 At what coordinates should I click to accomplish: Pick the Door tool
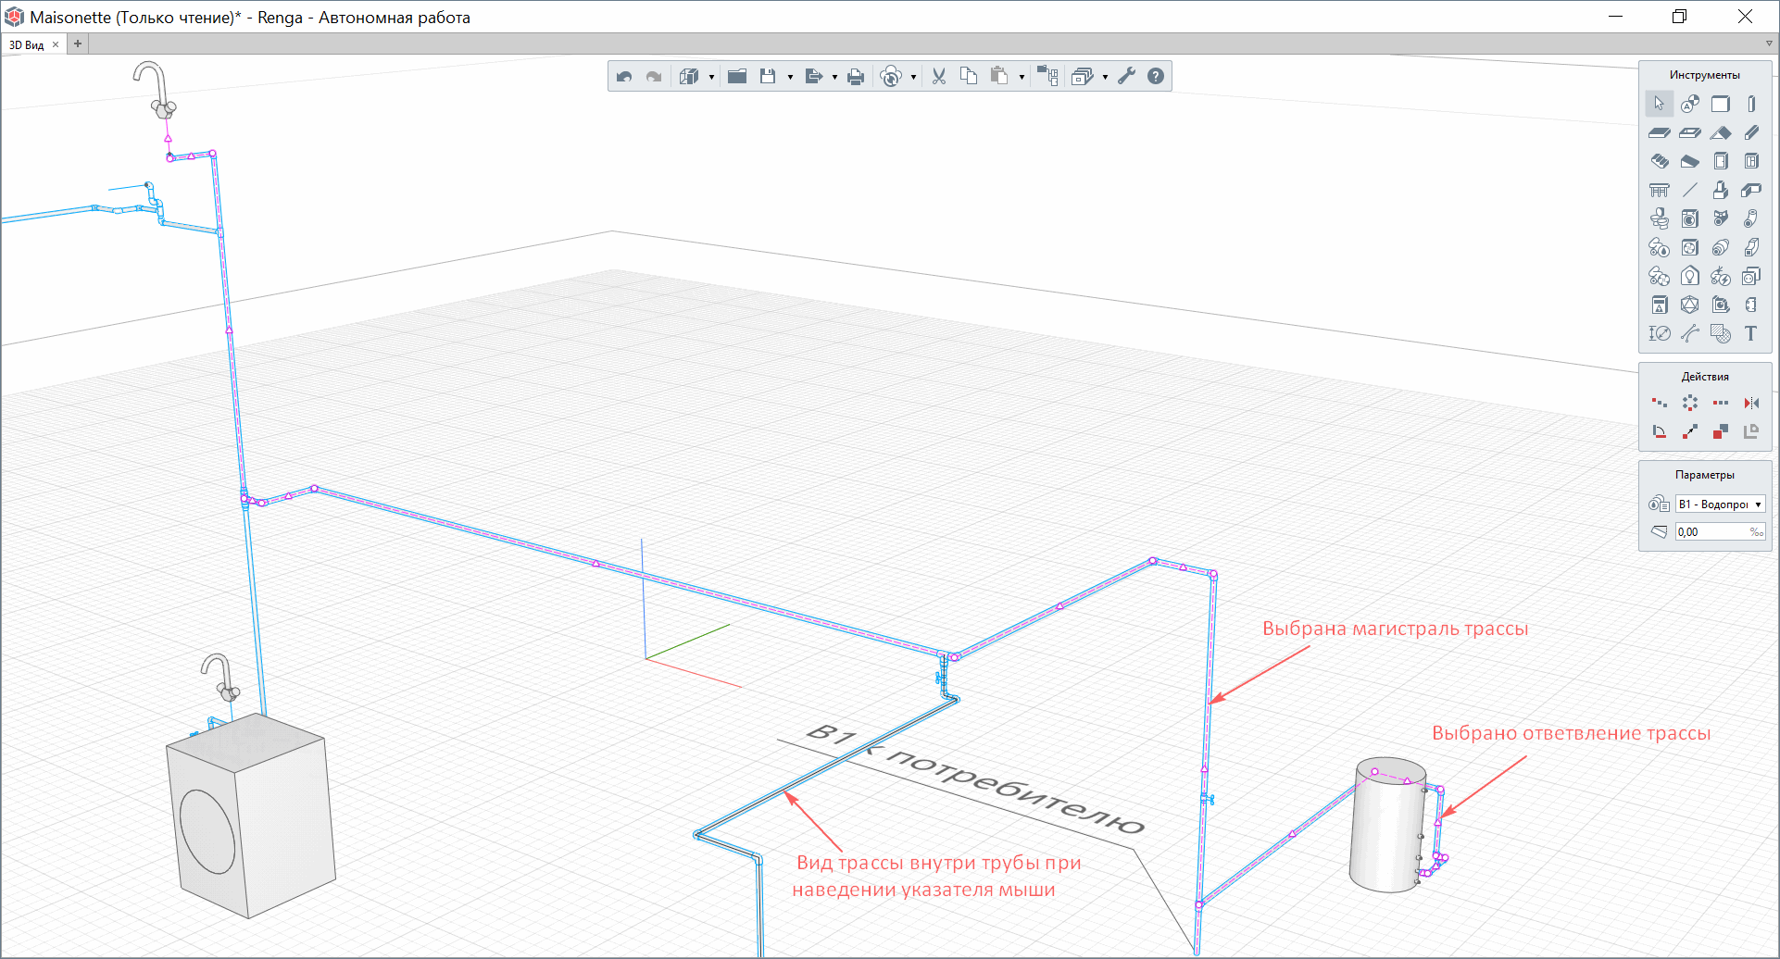[x=1721, y=161]
